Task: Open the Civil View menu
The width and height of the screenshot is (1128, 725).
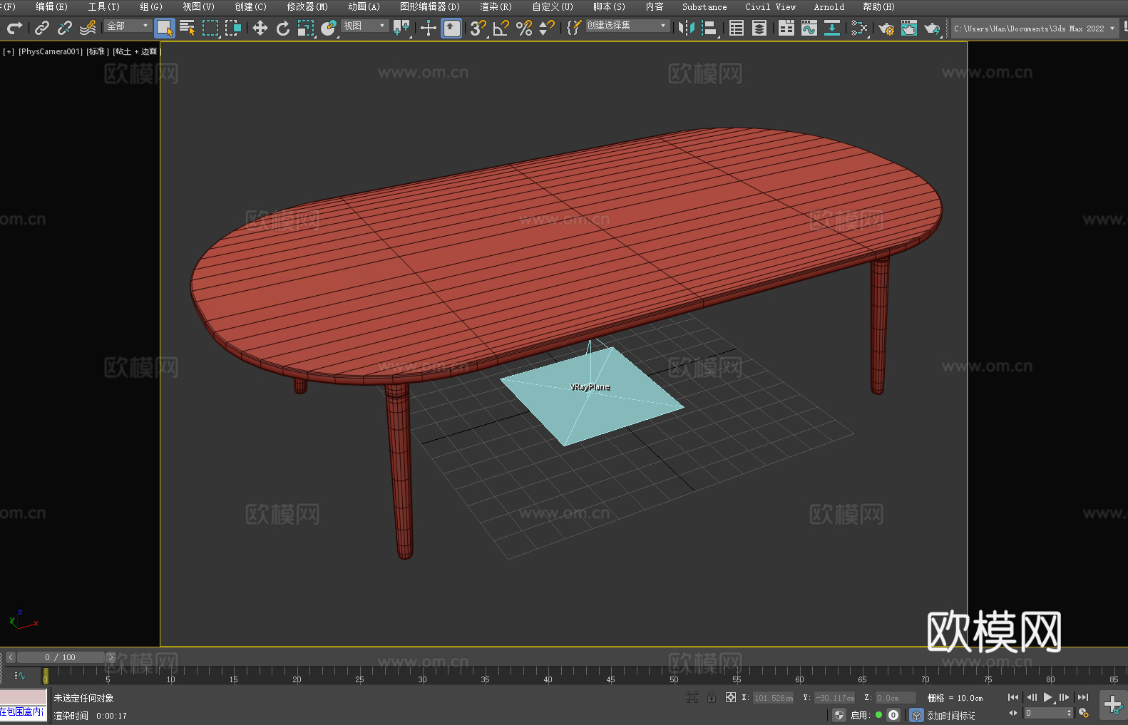Action: pos(770,6)
